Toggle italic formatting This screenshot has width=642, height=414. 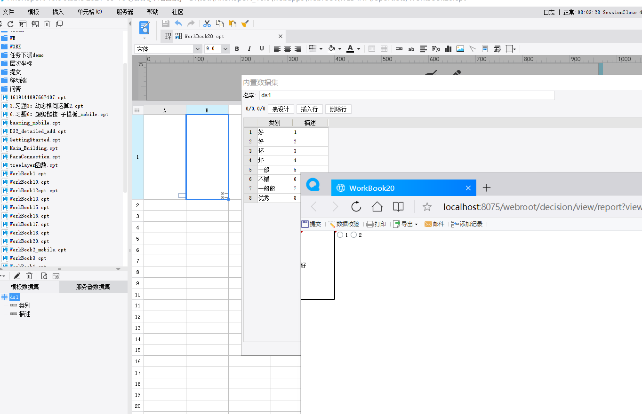click(249, 49)
